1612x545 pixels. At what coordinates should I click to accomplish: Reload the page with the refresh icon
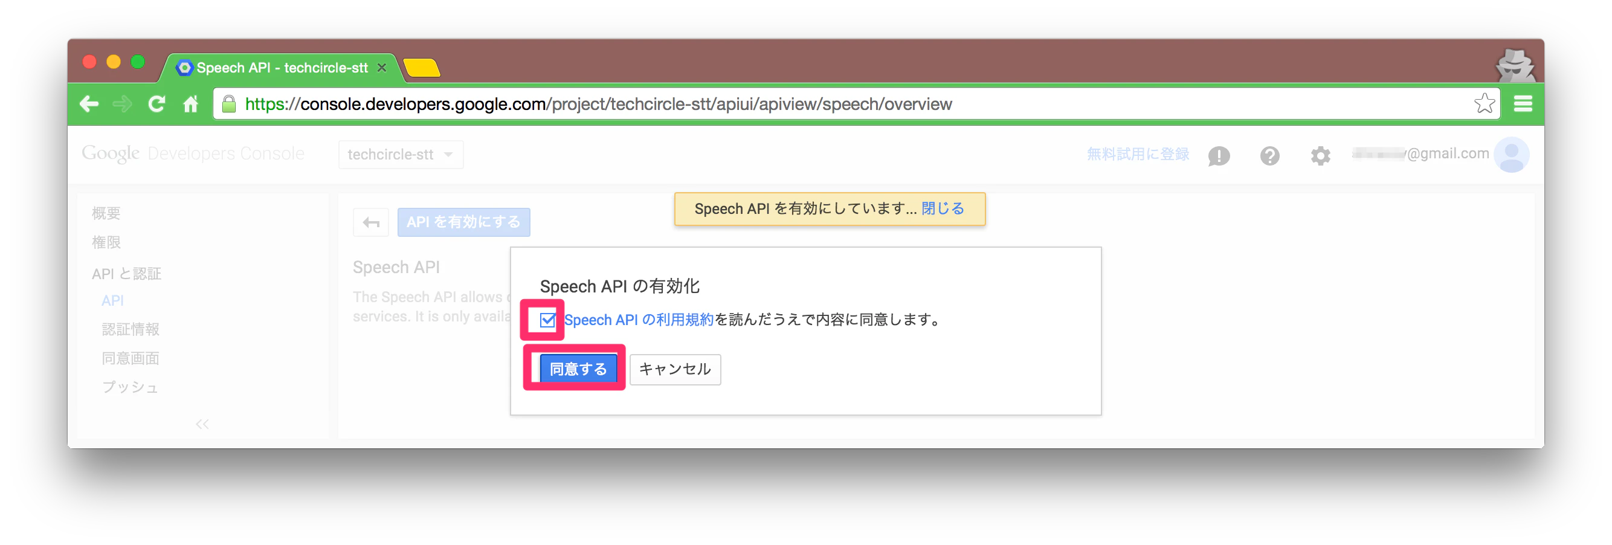[x=156, y=104]
